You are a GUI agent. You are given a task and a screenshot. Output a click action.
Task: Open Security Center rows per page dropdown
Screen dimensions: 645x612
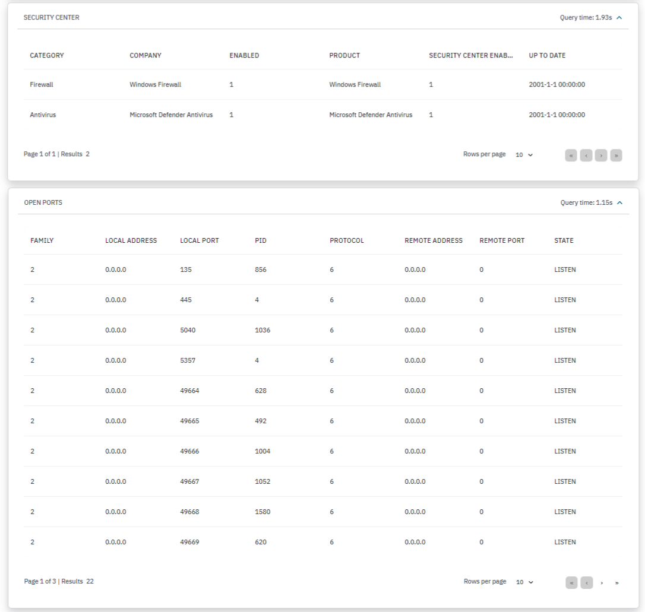point(524,155)
